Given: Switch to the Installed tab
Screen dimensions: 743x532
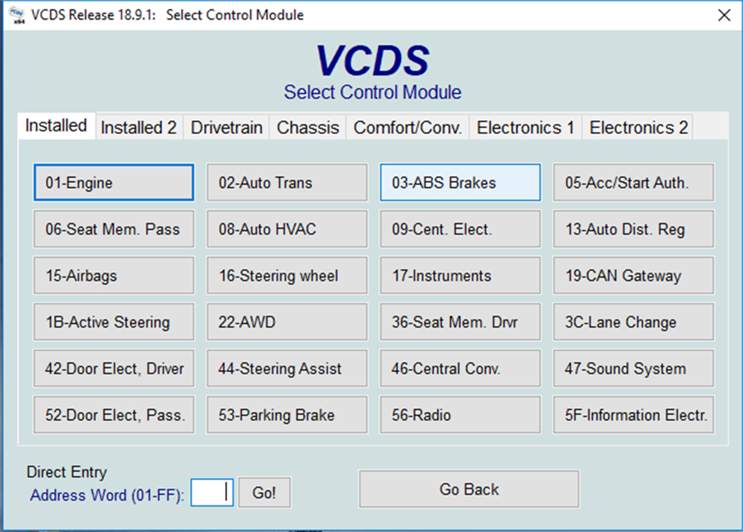Looking at the screenshot, I should point(56,125).
